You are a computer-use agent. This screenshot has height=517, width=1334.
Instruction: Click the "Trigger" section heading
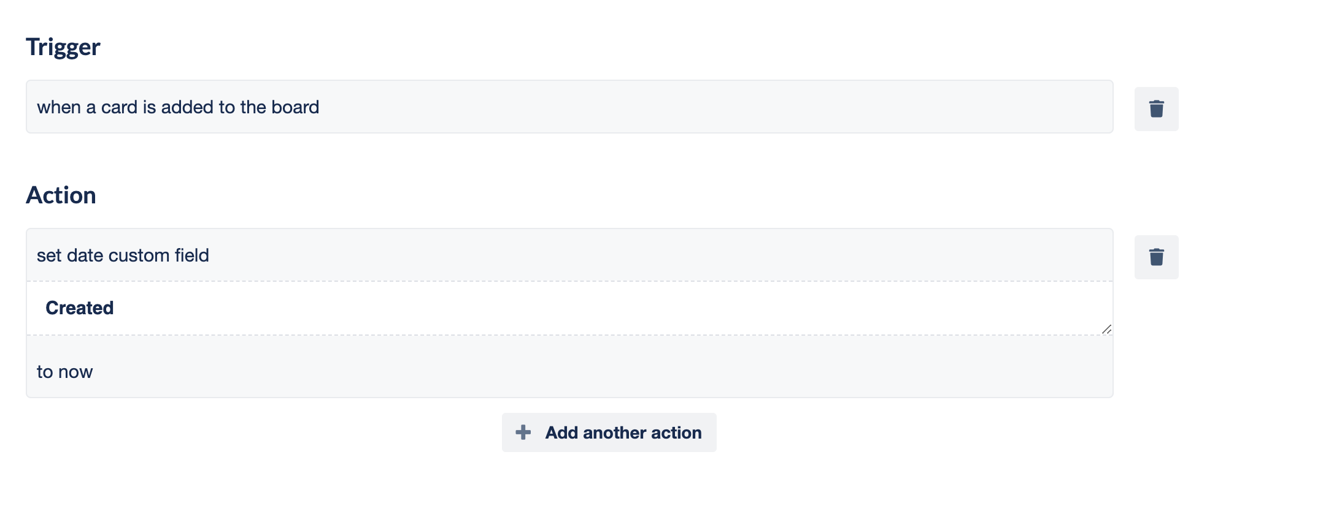pos(63,46)
